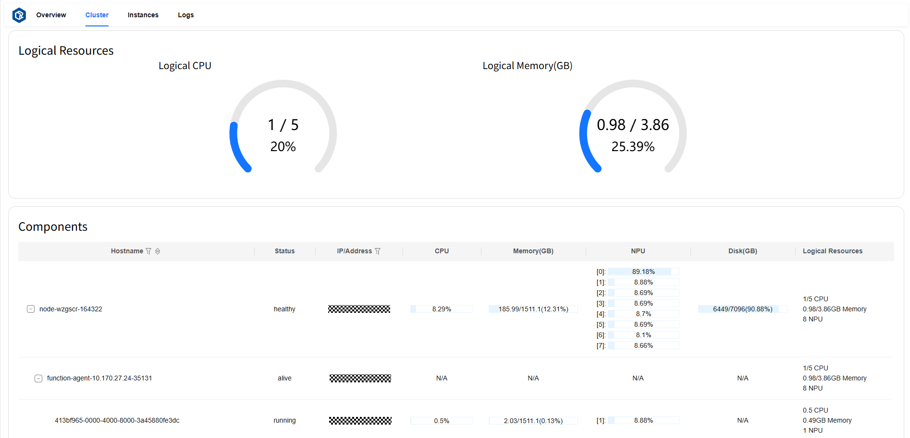Viewport: 910px width, 438px height.
Task: Collapse the node-wzgscr-164322 row
Action: 31,309
